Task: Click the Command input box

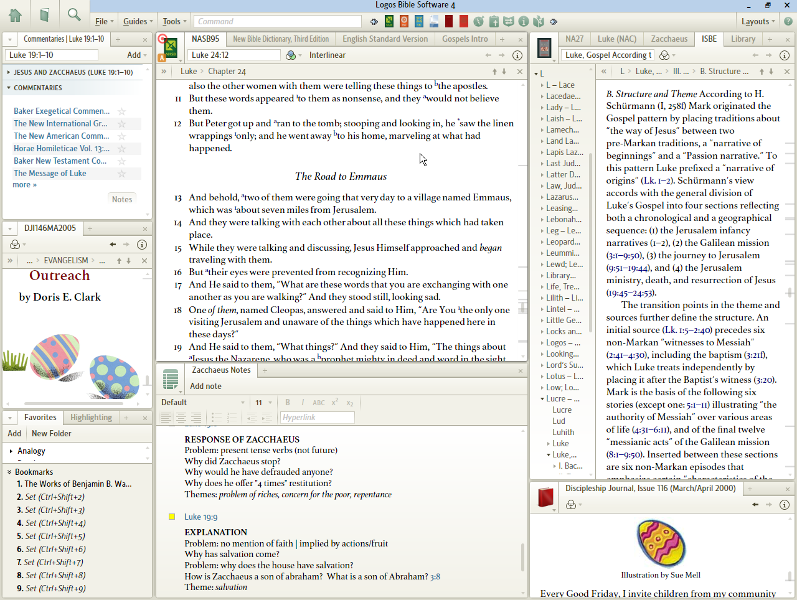Action: point(278,21)
